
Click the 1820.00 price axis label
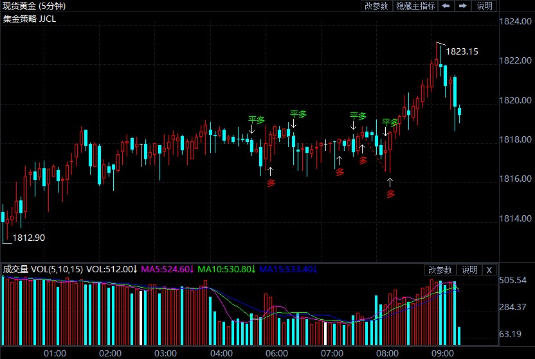[515, 100]
